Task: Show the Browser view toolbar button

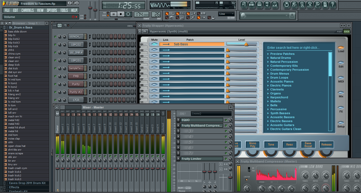Action: point(267,5)
